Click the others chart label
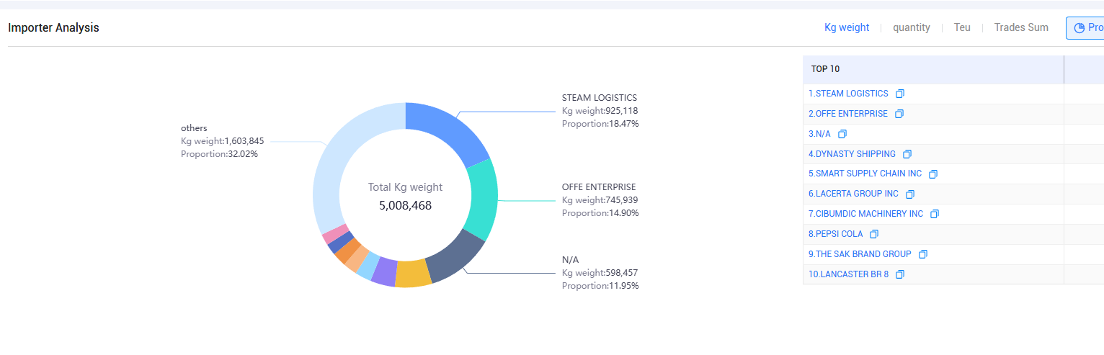1104x355 pixels. pyautogui.click(x=194, y=128)
